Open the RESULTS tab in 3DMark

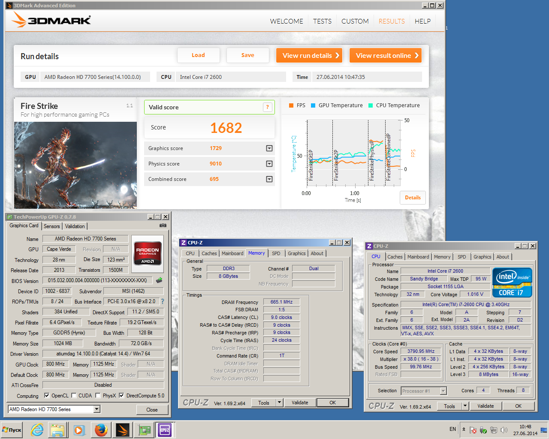pyautogui.click(x=392, y=21)
